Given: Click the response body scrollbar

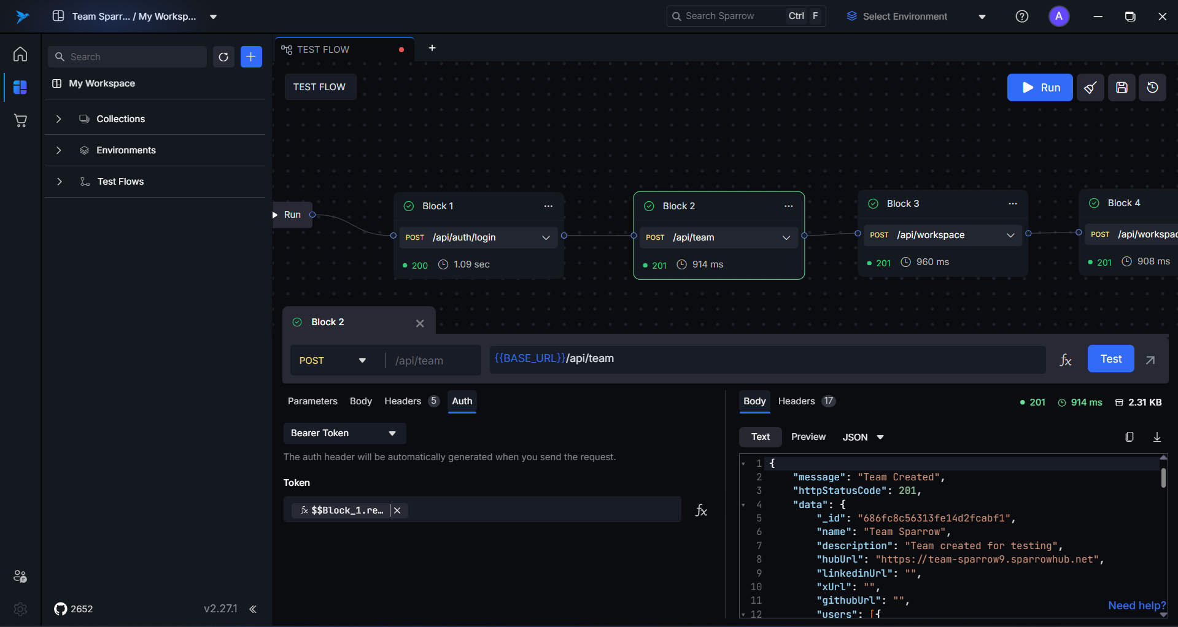Looking at the screenshot, I should pyautogui.click(x=1163, y=479).
